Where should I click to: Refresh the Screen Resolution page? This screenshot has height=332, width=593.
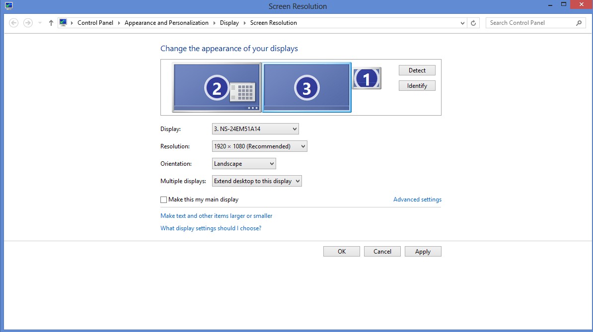click(473, 23)
